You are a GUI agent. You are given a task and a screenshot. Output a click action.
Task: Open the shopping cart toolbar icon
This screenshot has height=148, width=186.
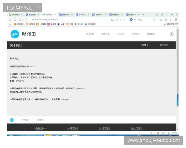tap(161, 20)
